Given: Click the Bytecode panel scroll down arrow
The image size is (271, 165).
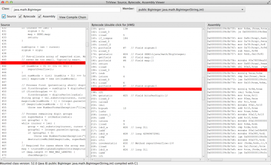Looking at the screenshot, I should (203, 156).
